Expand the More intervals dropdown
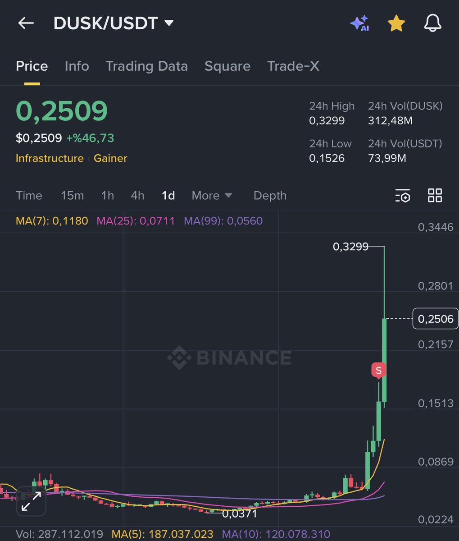459x541 pixels. click(x=212, y=196)
